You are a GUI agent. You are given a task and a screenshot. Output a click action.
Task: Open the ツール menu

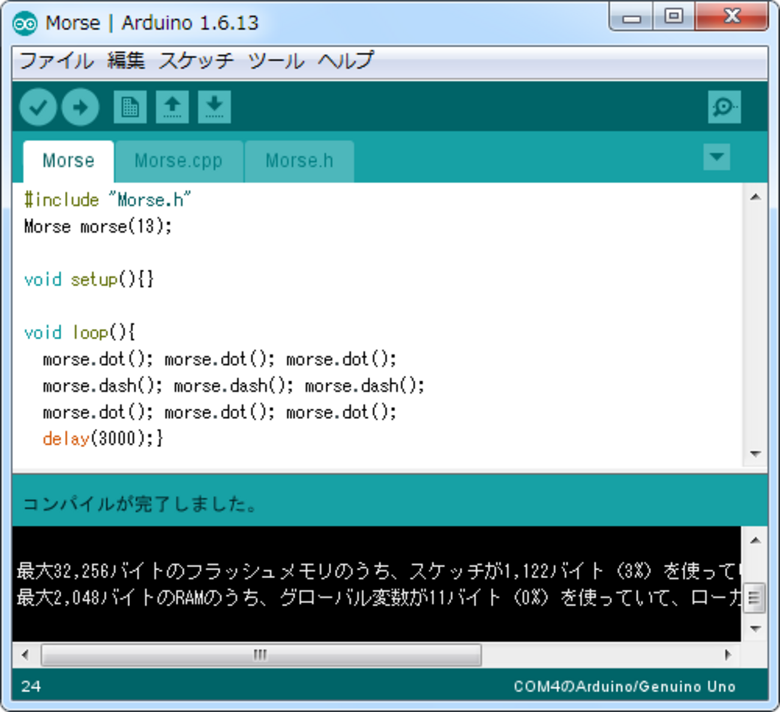[x=276, y=61]
